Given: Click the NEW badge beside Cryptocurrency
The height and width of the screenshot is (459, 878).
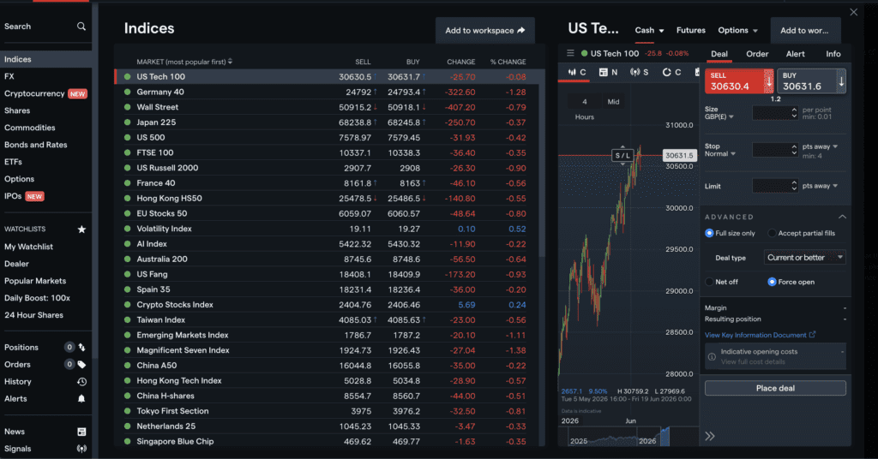Looking at the screenshot, I should [77, 94].
